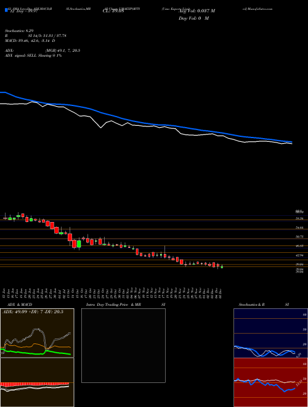Click 'Intra Day Trading Price & MR' title
Viewport: 308px width, 407px height.
click(x=114, y=305)
